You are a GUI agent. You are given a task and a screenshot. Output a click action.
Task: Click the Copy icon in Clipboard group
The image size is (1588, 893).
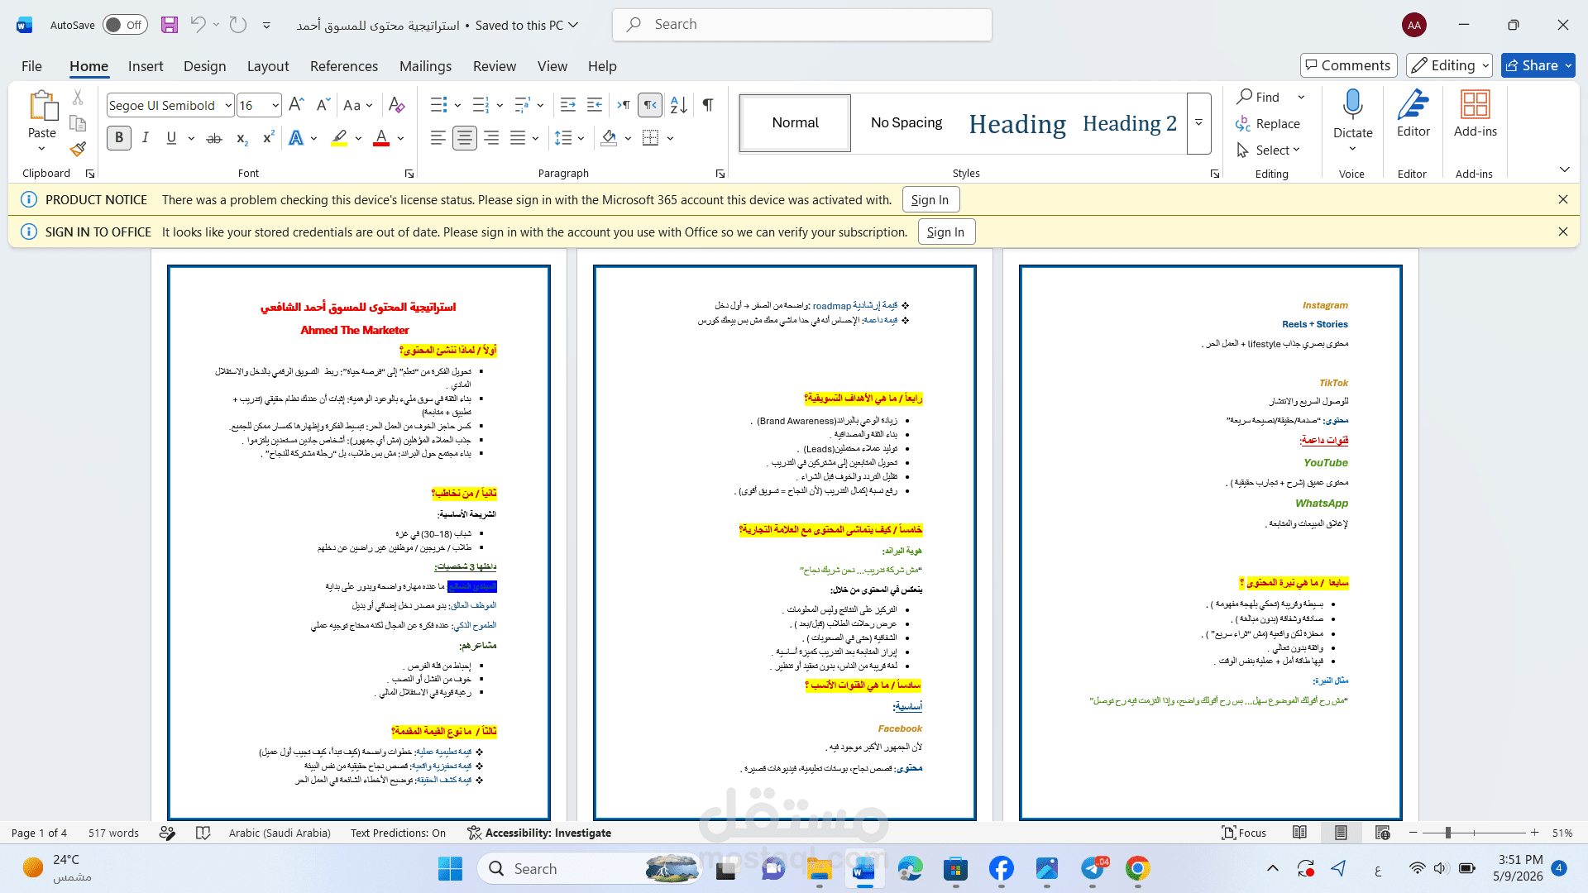tap(78, 123)
